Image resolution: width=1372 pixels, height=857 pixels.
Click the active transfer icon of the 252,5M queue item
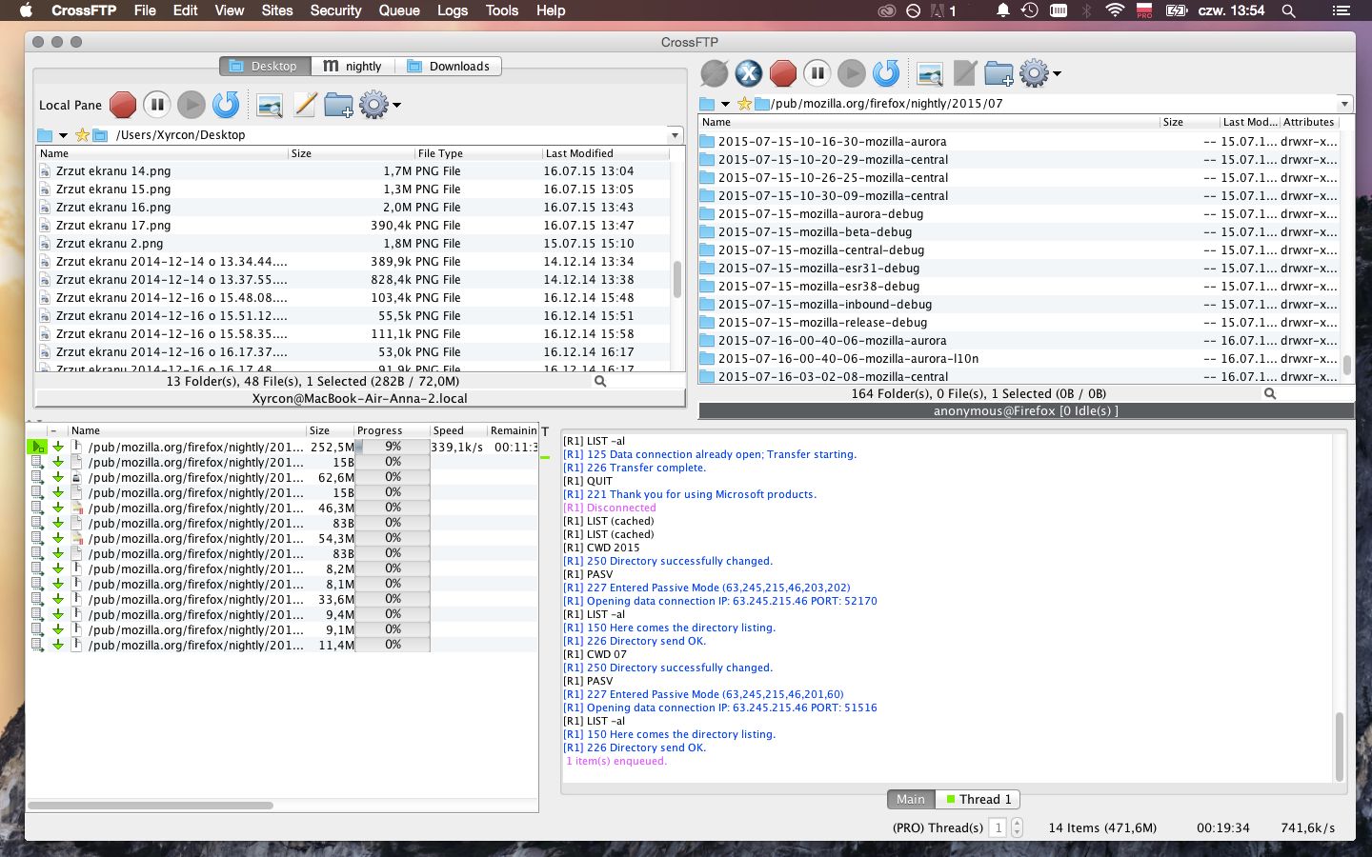click(36, 447)
